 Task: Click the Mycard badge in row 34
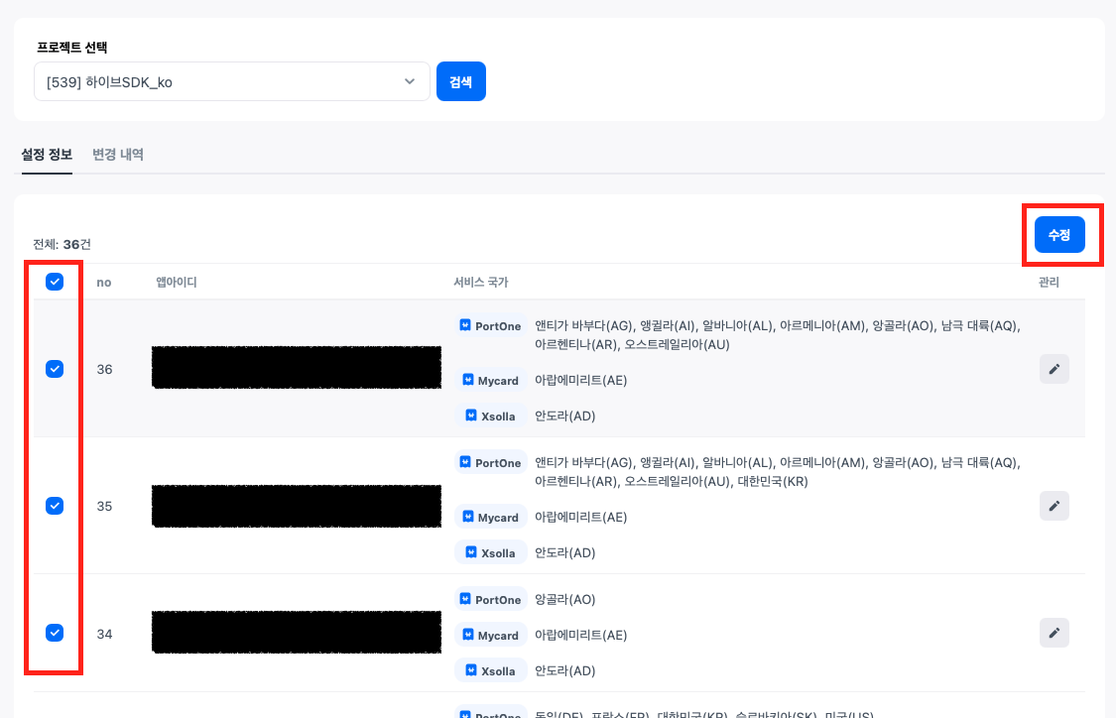pos(491,636)
